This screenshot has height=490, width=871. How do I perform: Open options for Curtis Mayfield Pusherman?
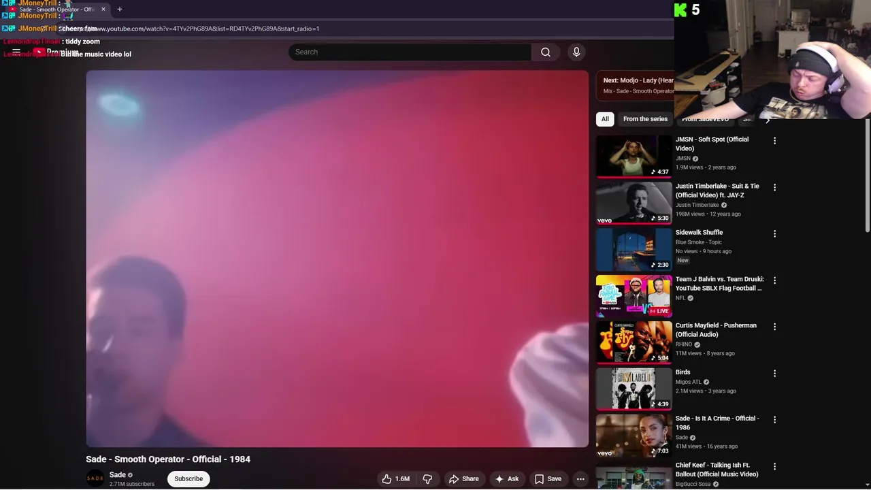pyautogui.click(x=774, y=327)
